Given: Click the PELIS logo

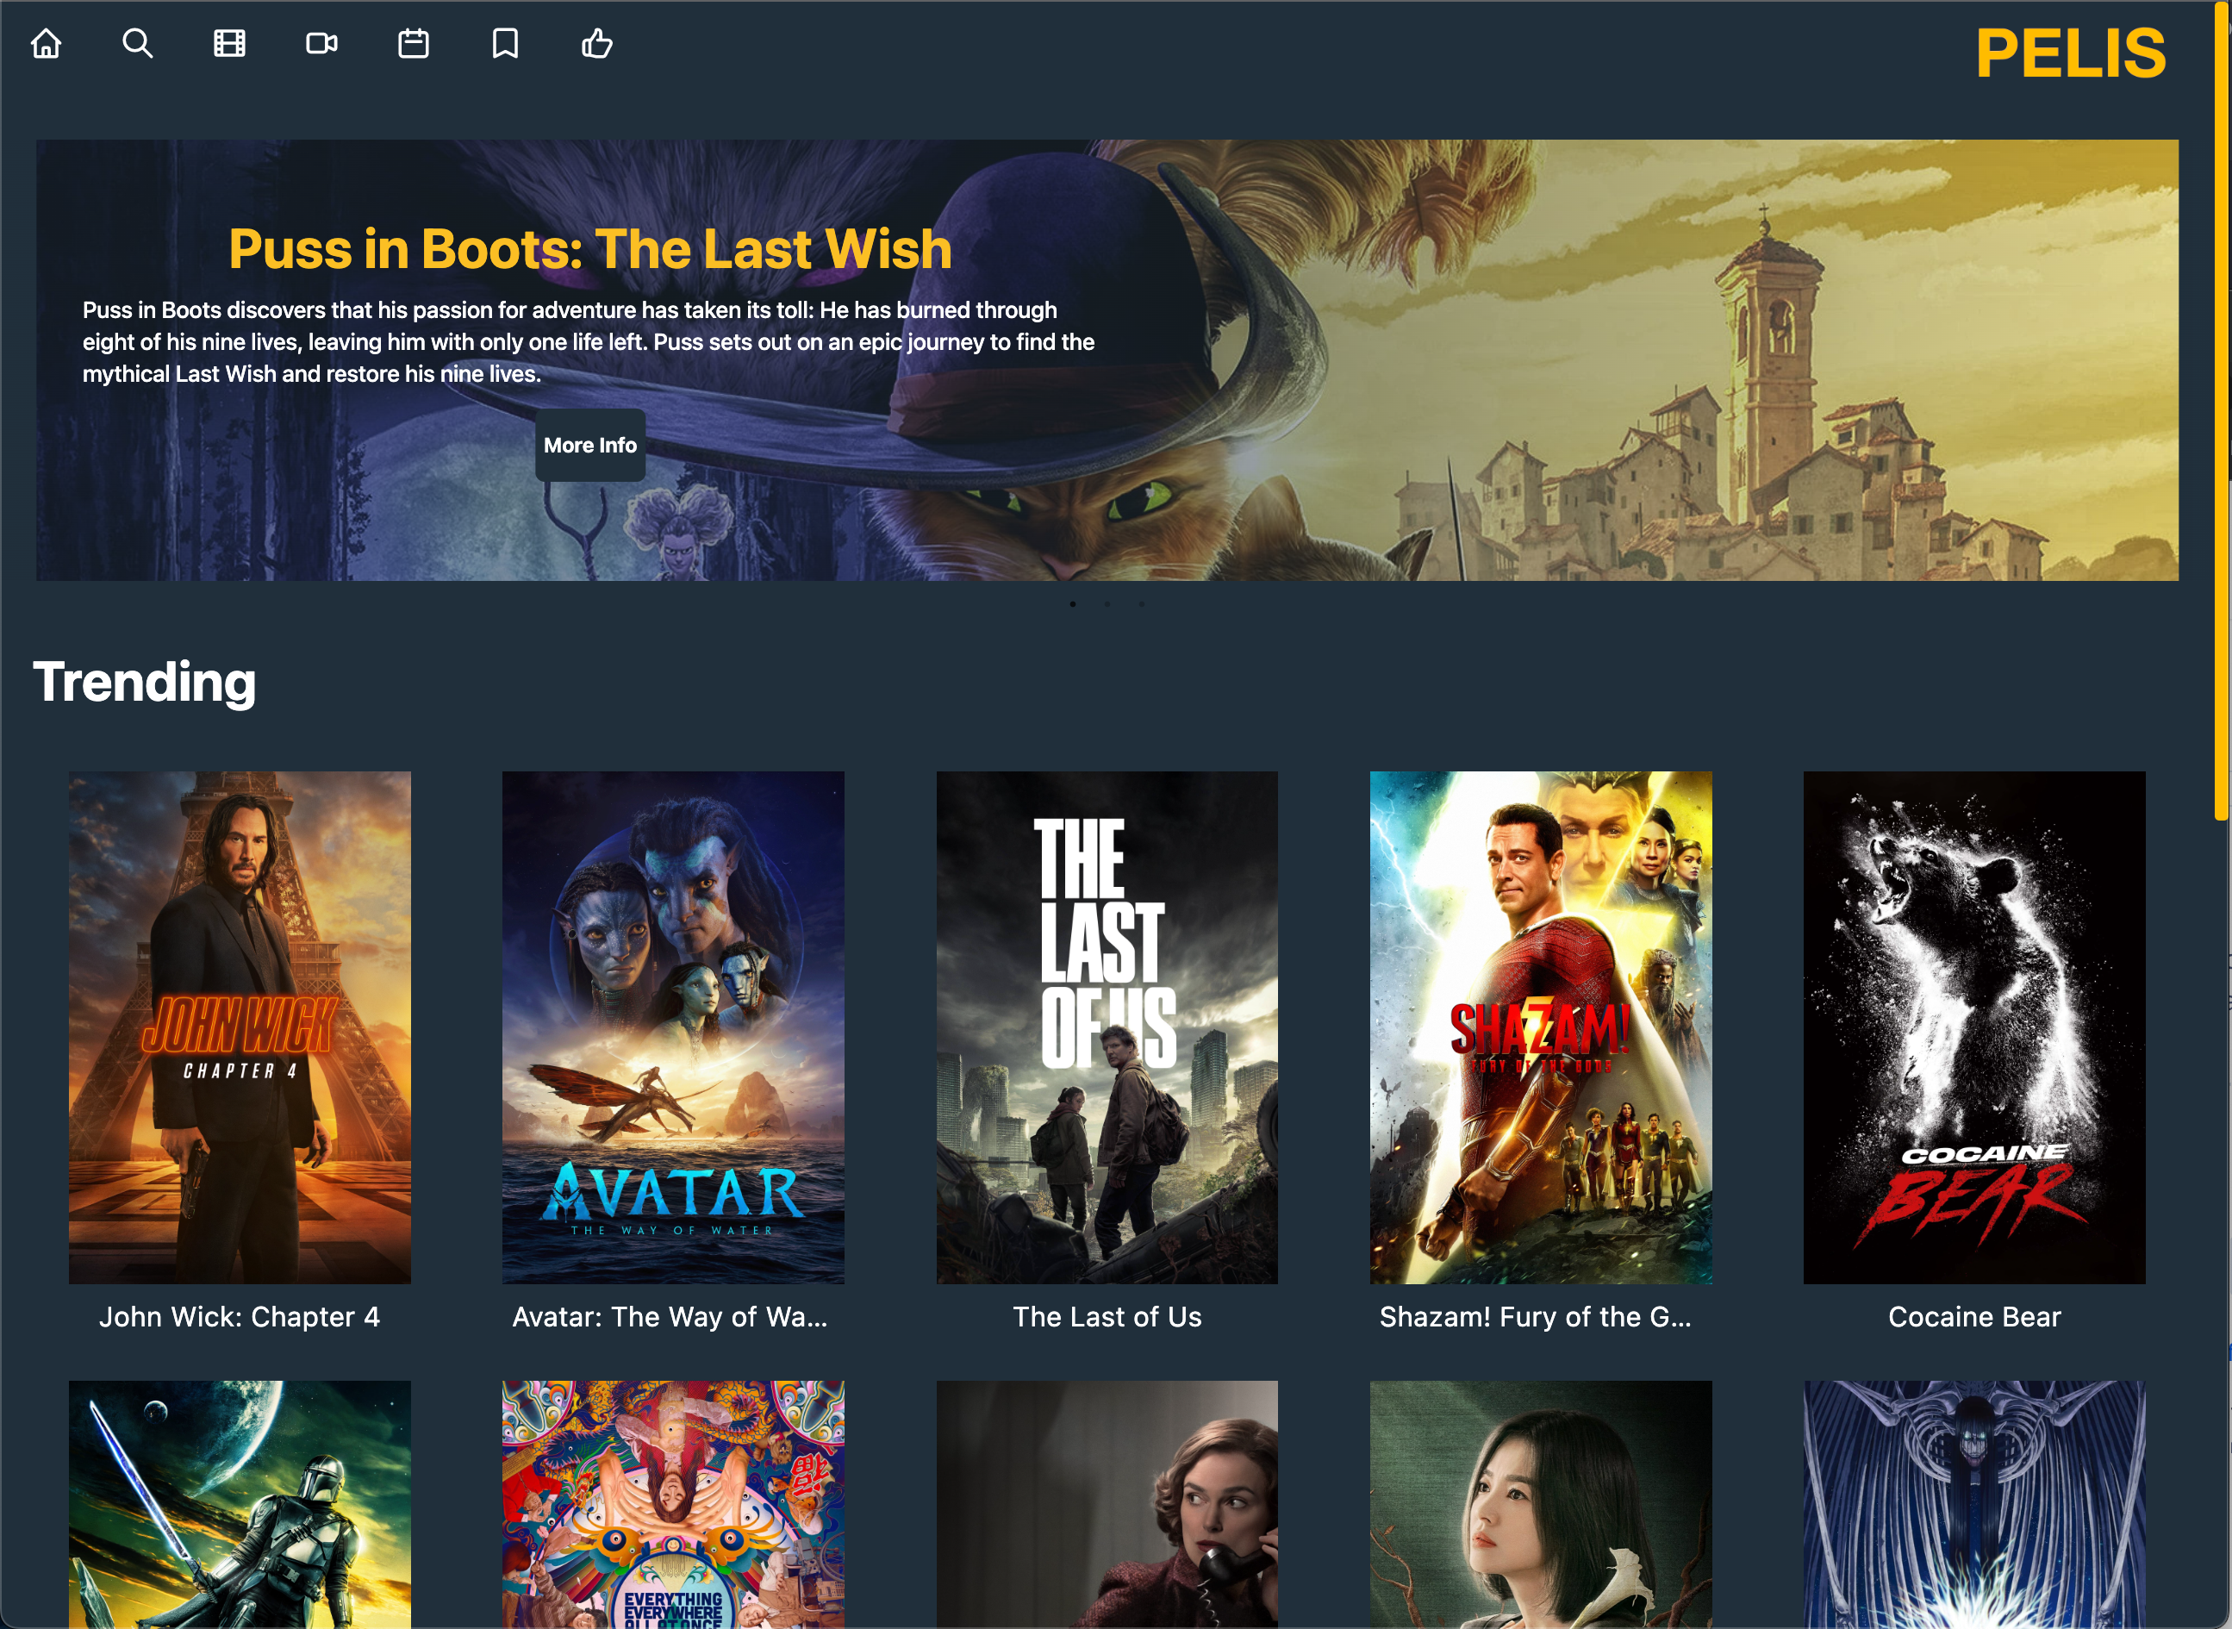Looking at the screenshot, I should [2070, 53].
